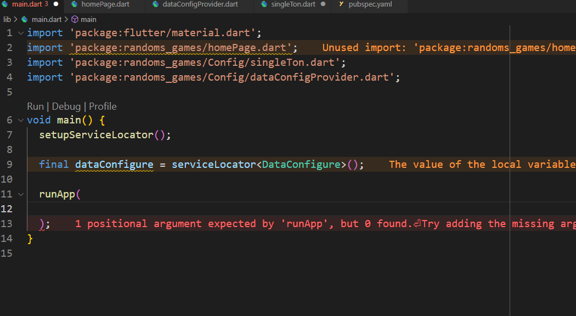Click the underlined homePage.dart import string
This screenshot has width=576, height=316.
[180, 48]
